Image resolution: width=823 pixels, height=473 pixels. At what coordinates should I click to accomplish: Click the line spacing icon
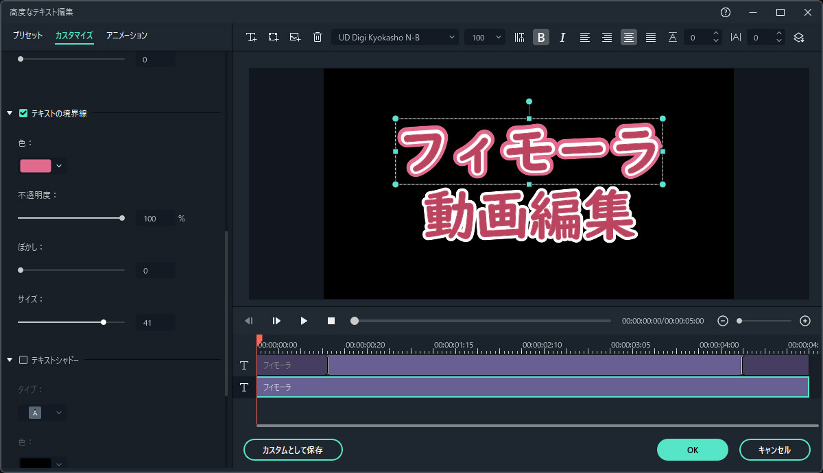672,38
